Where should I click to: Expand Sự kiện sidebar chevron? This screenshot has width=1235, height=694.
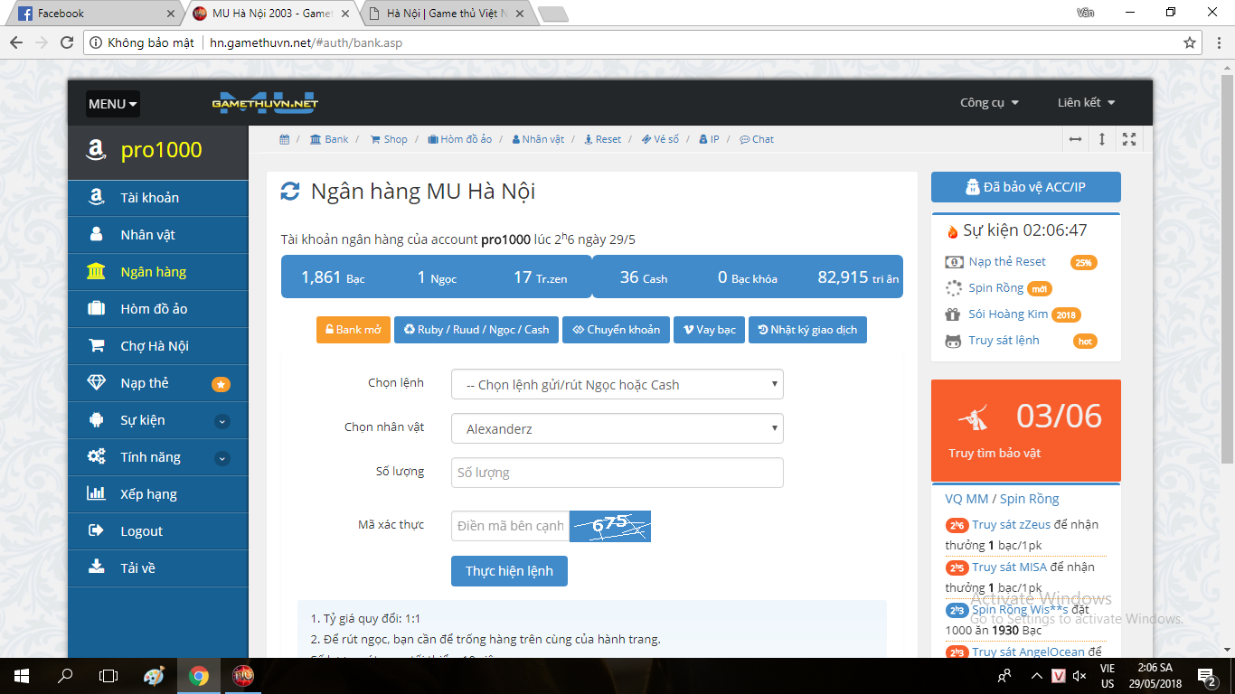pyautogui.click(x=222, y=421)
